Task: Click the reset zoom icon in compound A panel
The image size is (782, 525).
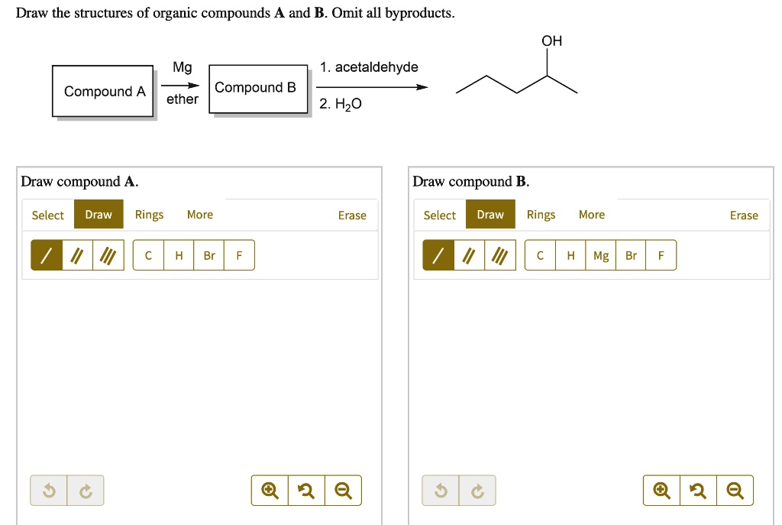Action: 305,490
